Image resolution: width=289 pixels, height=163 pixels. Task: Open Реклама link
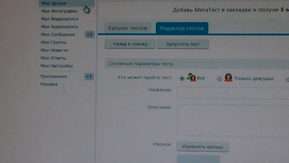[49, 84]
